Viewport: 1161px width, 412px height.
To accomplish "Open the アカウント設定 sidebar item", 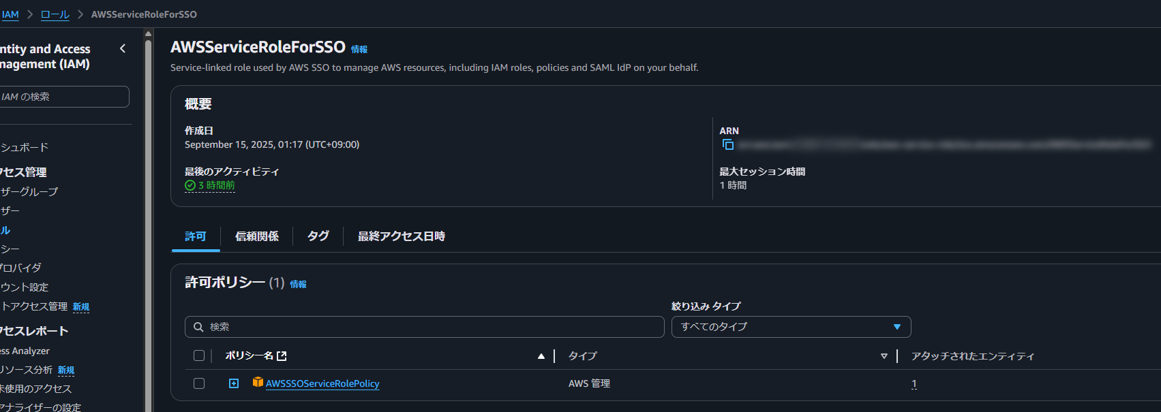I will [x=25, y=287].
